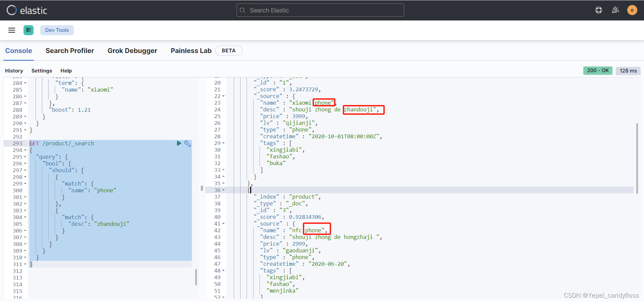Viewport: 644px width, 302px height.
Task: Open the Grok Debugger tab
Action: tap(132, 51)
